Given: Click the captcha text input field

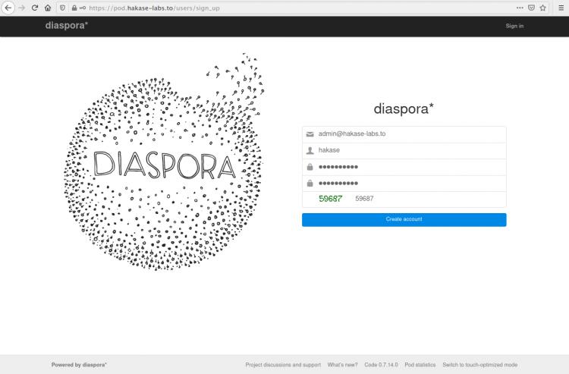Looking at the screenshot, I should tap(425, 199).
